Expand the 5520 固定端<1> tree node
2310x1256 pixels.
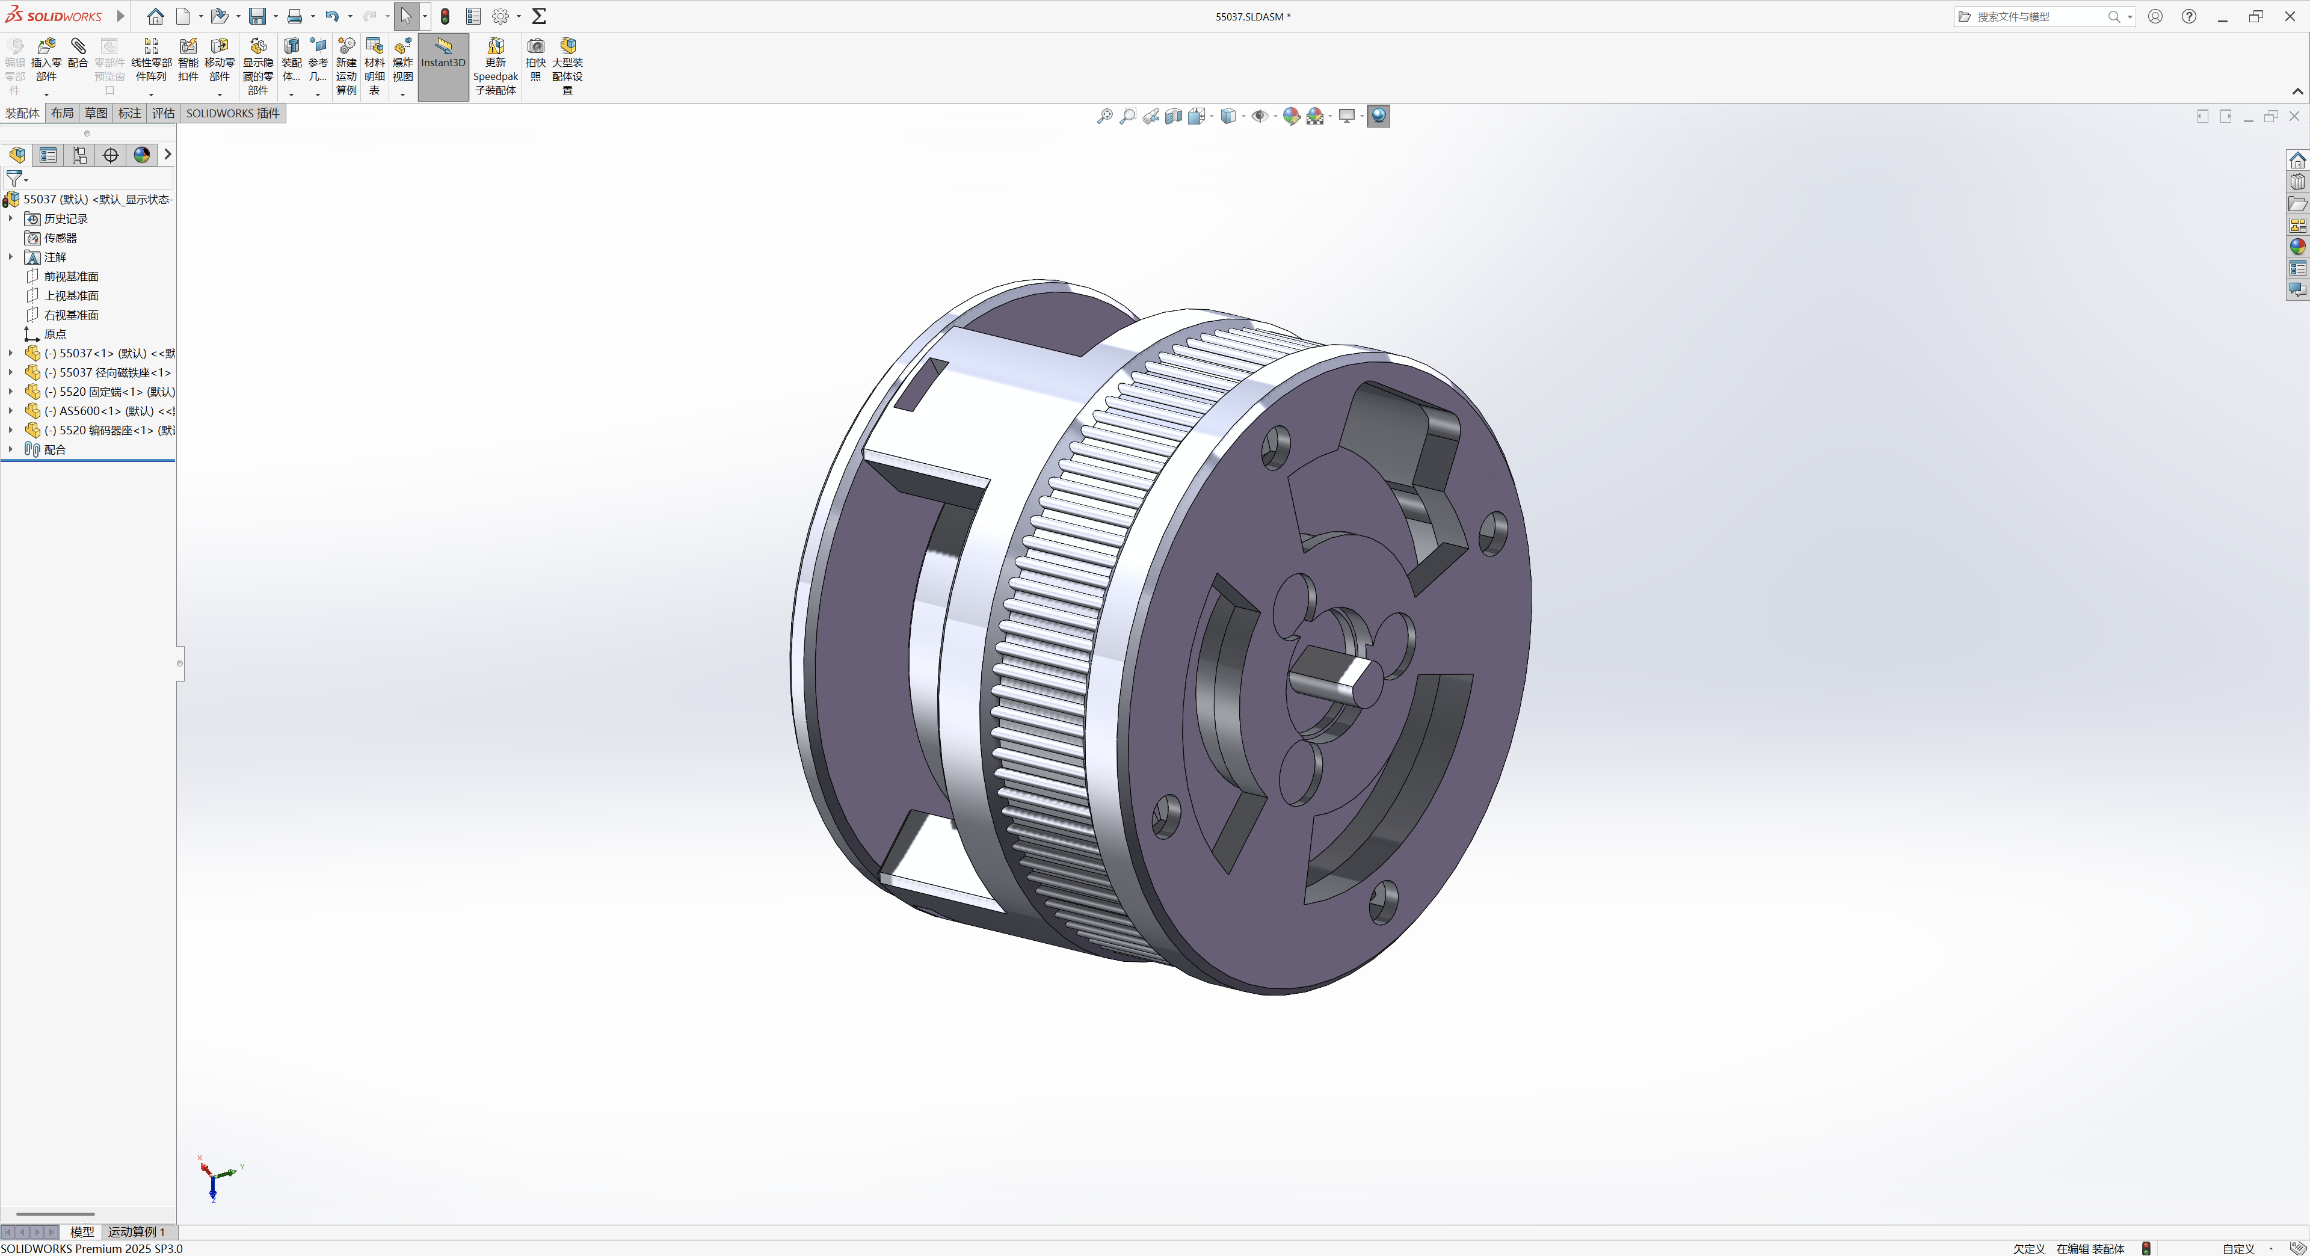11,392
